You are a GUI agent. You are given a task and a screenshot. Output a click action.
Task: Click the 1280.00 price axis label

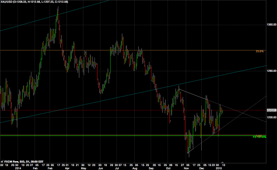point(272,71)
